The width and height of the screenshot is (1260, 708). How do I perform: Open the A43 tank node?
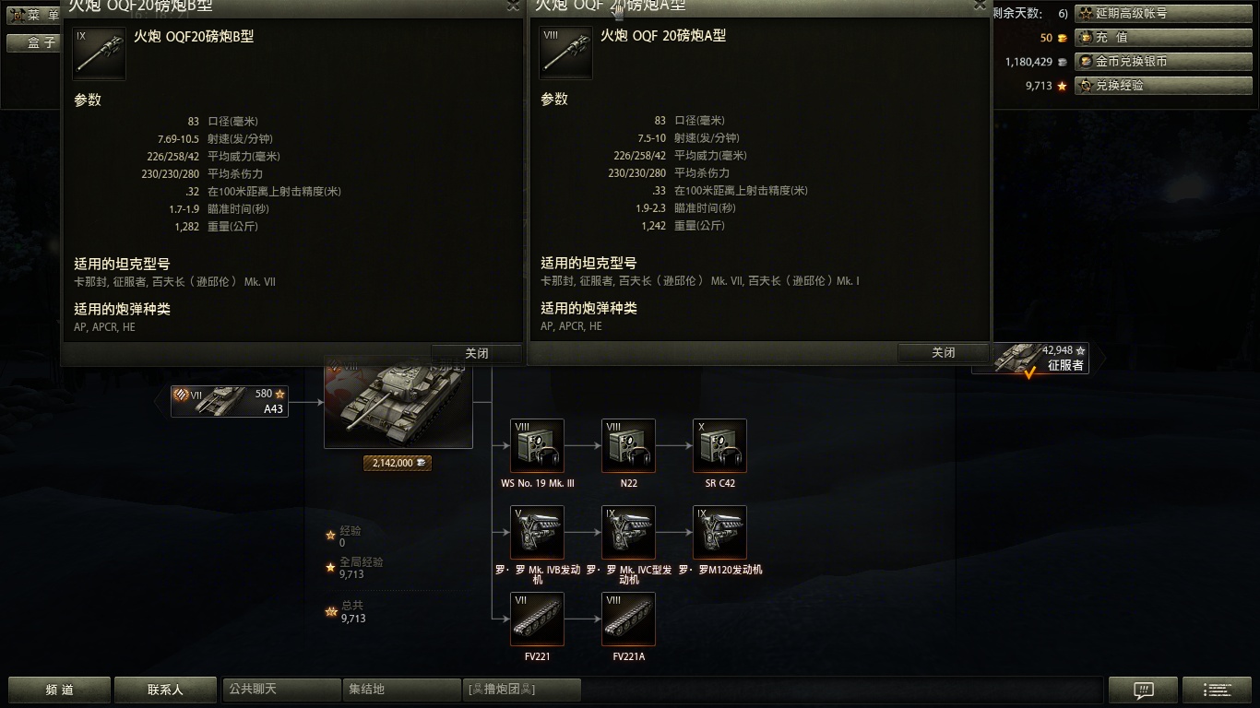pyautogui.click(x=230, y=401)
